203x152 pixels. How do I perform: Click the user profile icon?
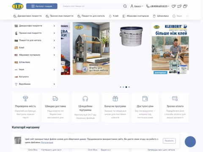coord(132,6)
